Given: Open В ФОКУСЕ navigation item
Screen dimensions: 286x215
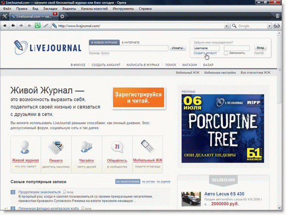Looking at the screenshot, I should (x=78, y=65).
